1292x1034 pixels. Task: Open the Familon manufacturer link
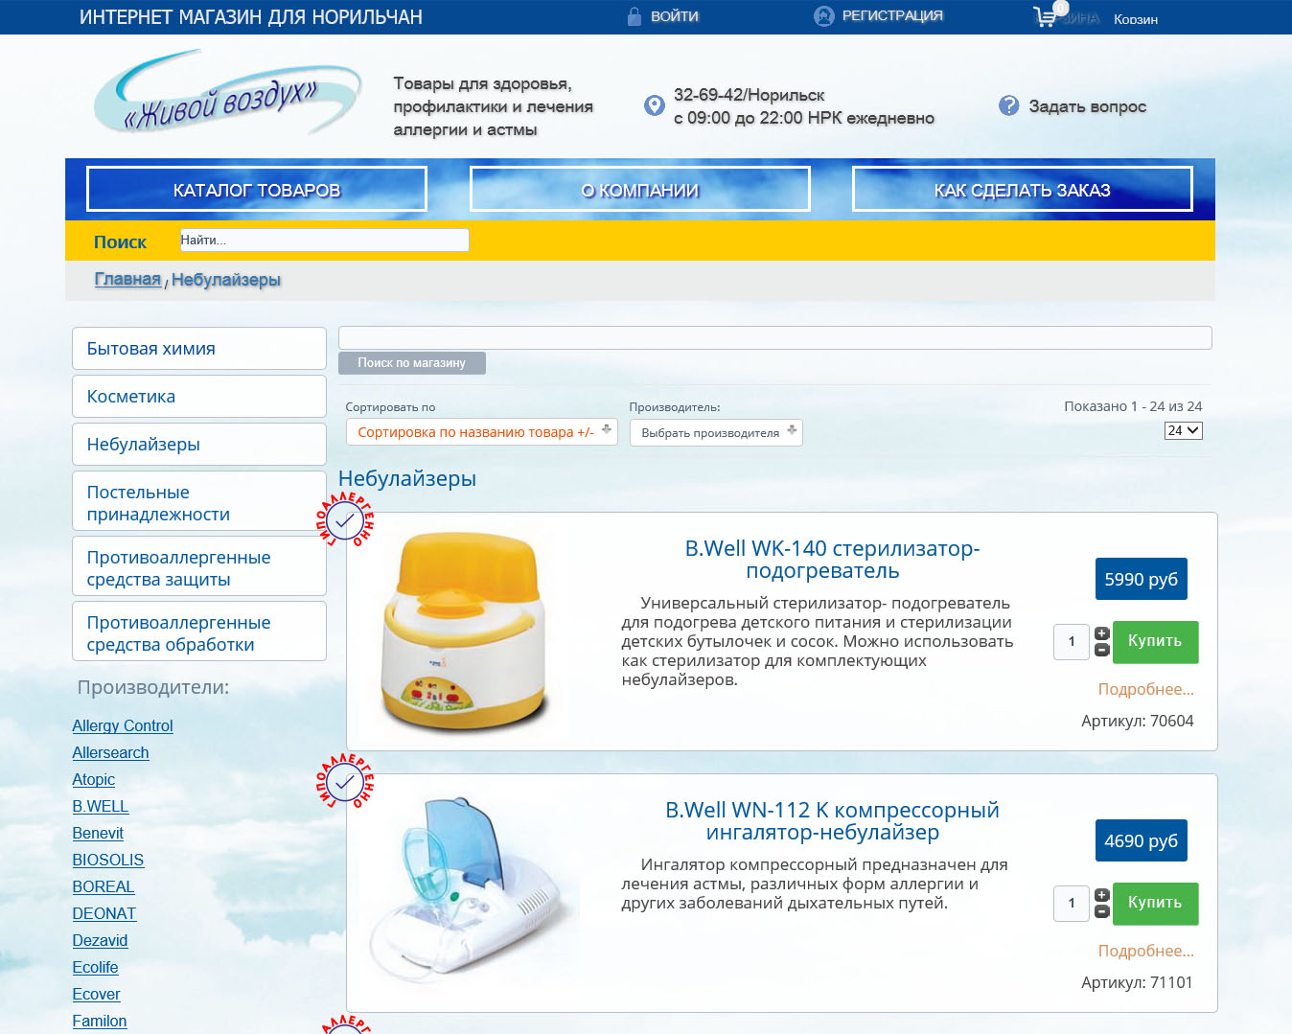tap(100, 1022)
